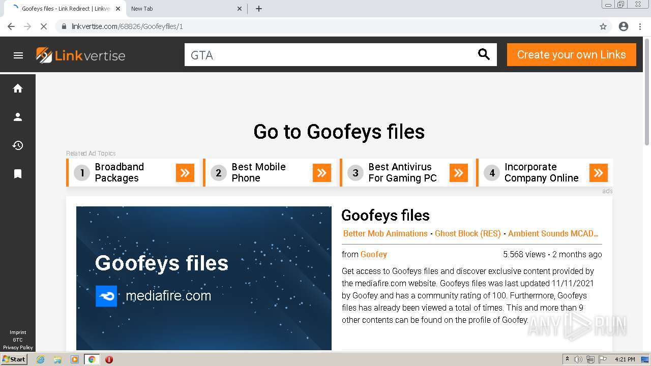Open the bookmark sidebar icon
The image size is (651, 366).
[x=18, y=174]
